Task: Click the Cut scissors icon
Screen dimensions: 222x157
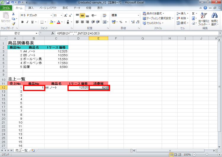Action: click(x=13, y=14)
